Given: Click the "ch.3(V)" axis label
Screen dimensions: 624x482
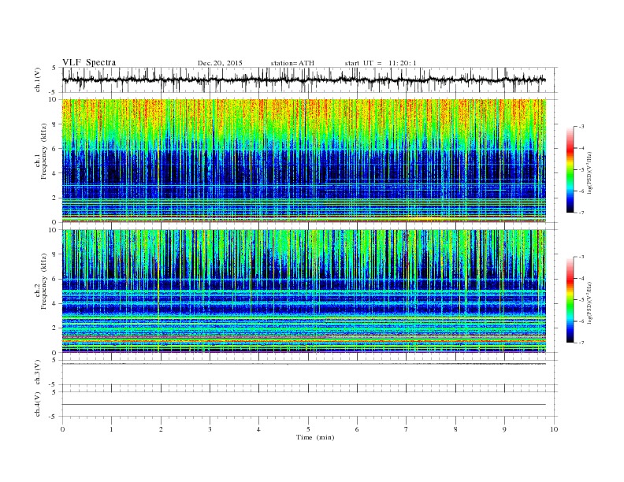Looking at the screenshot, I should tap(38, 373).
